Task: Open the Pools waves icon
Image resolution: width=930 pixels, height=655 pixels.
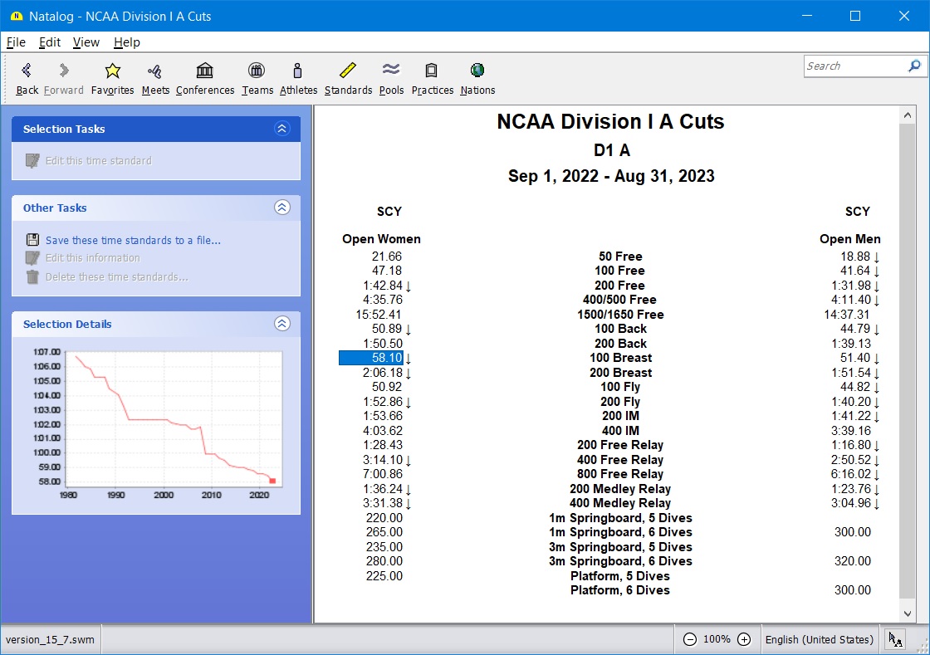Action: pyautogui.click(x=391, y=71)
